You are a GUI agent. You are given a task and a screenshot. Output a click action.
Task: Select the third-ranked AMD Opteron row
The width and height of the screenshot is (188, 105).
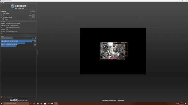click(19, 43)
